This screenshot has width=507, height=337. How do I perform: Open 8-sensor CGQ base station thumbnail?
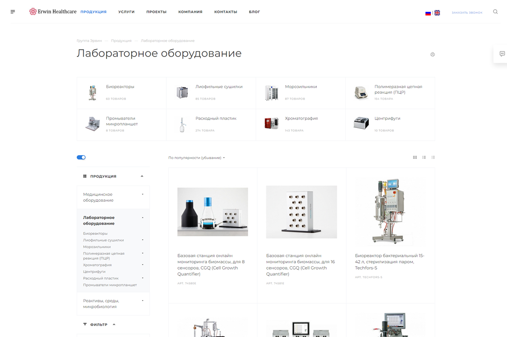pos(213,212)
